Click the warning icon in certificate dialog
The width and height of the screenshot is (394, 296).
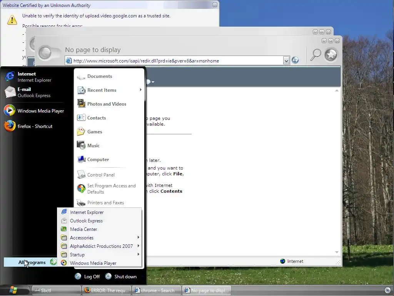[x=12, y=20]
